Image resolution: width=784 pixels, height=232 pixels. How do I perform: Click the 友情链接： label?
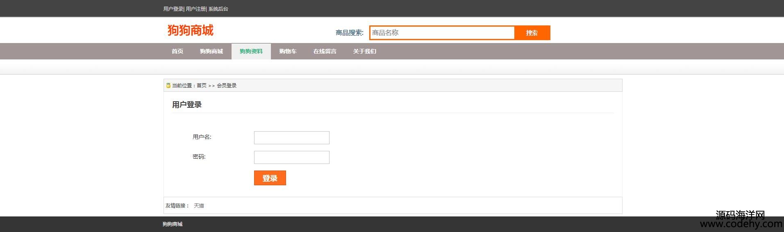click(x=177, y=206)
